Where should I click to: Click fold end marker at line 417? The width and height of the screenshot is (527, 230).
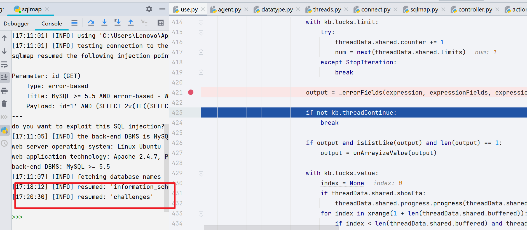[x=201, y=52]
